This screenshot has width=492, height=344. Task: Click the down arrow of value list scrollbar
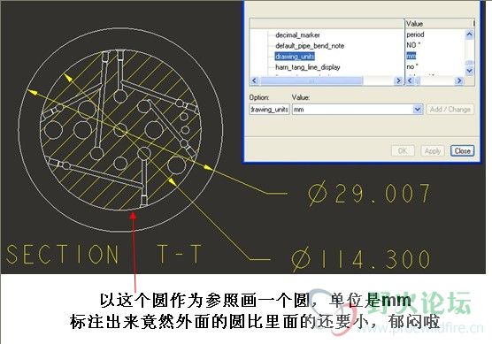tap(469, 71)
